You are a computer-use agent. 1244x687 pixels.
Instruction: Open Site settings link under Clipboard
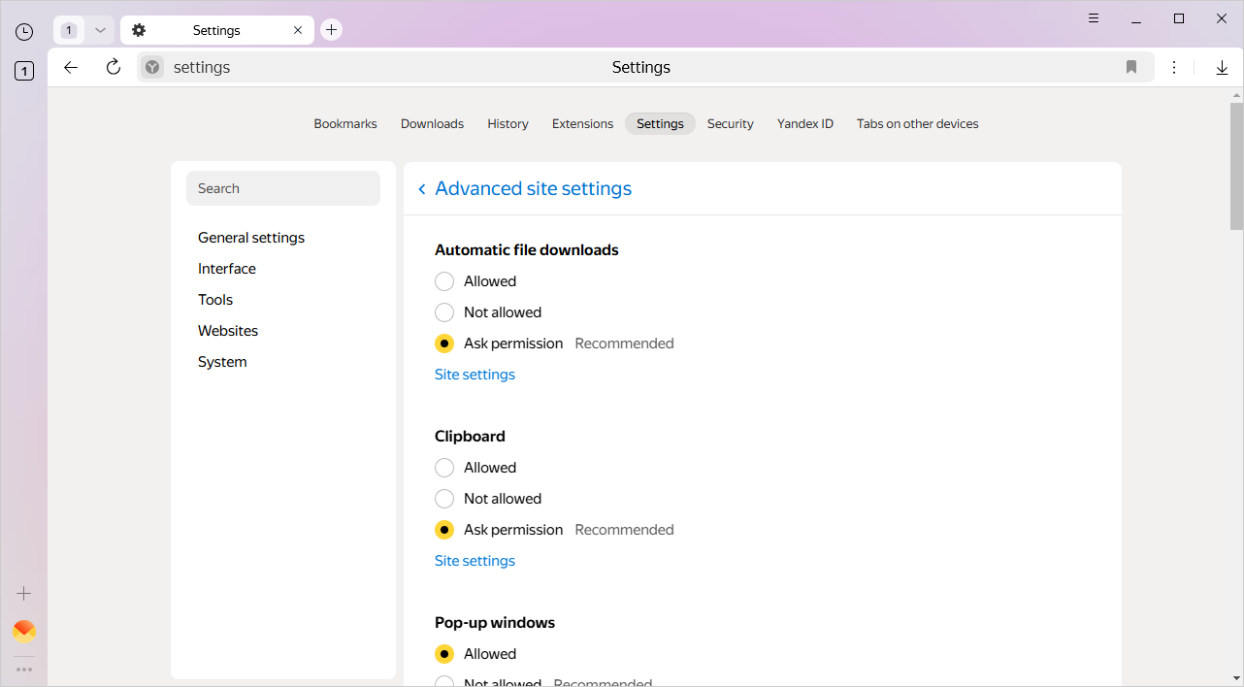coord(475,561)
